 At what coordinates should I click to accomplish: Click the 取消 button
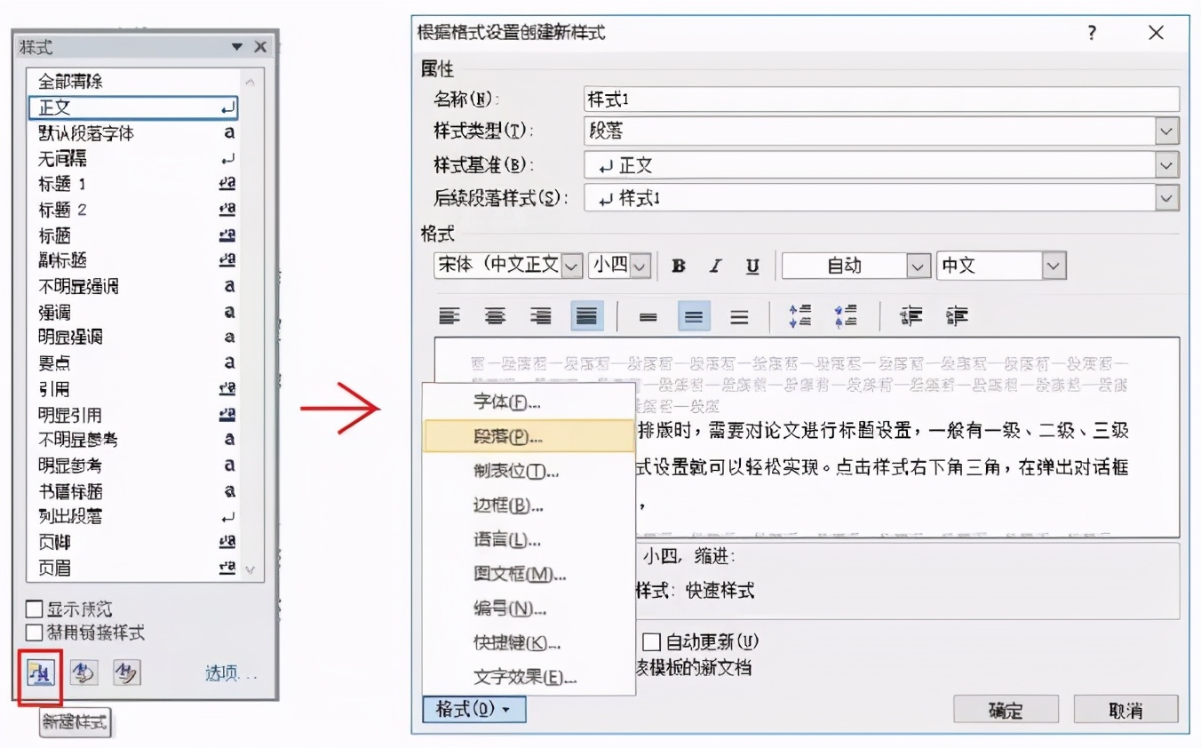1125,710
